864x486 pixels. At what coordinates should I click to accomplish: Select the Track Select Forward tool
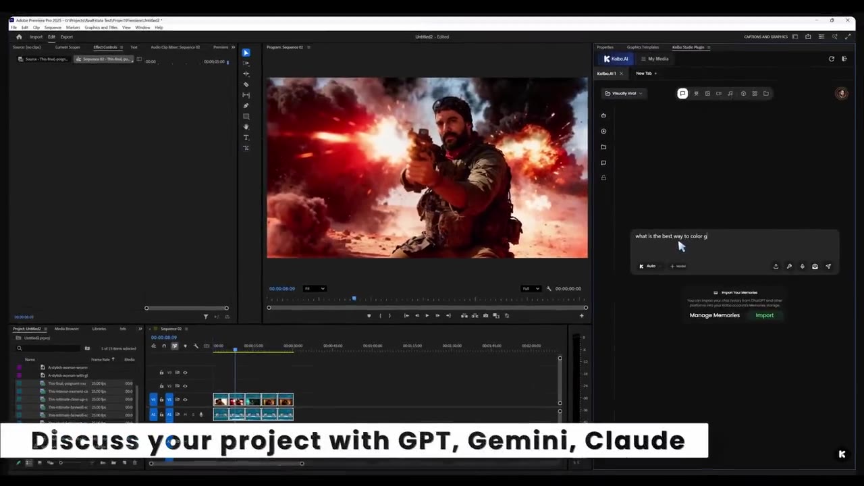click(x=246, y=63)
